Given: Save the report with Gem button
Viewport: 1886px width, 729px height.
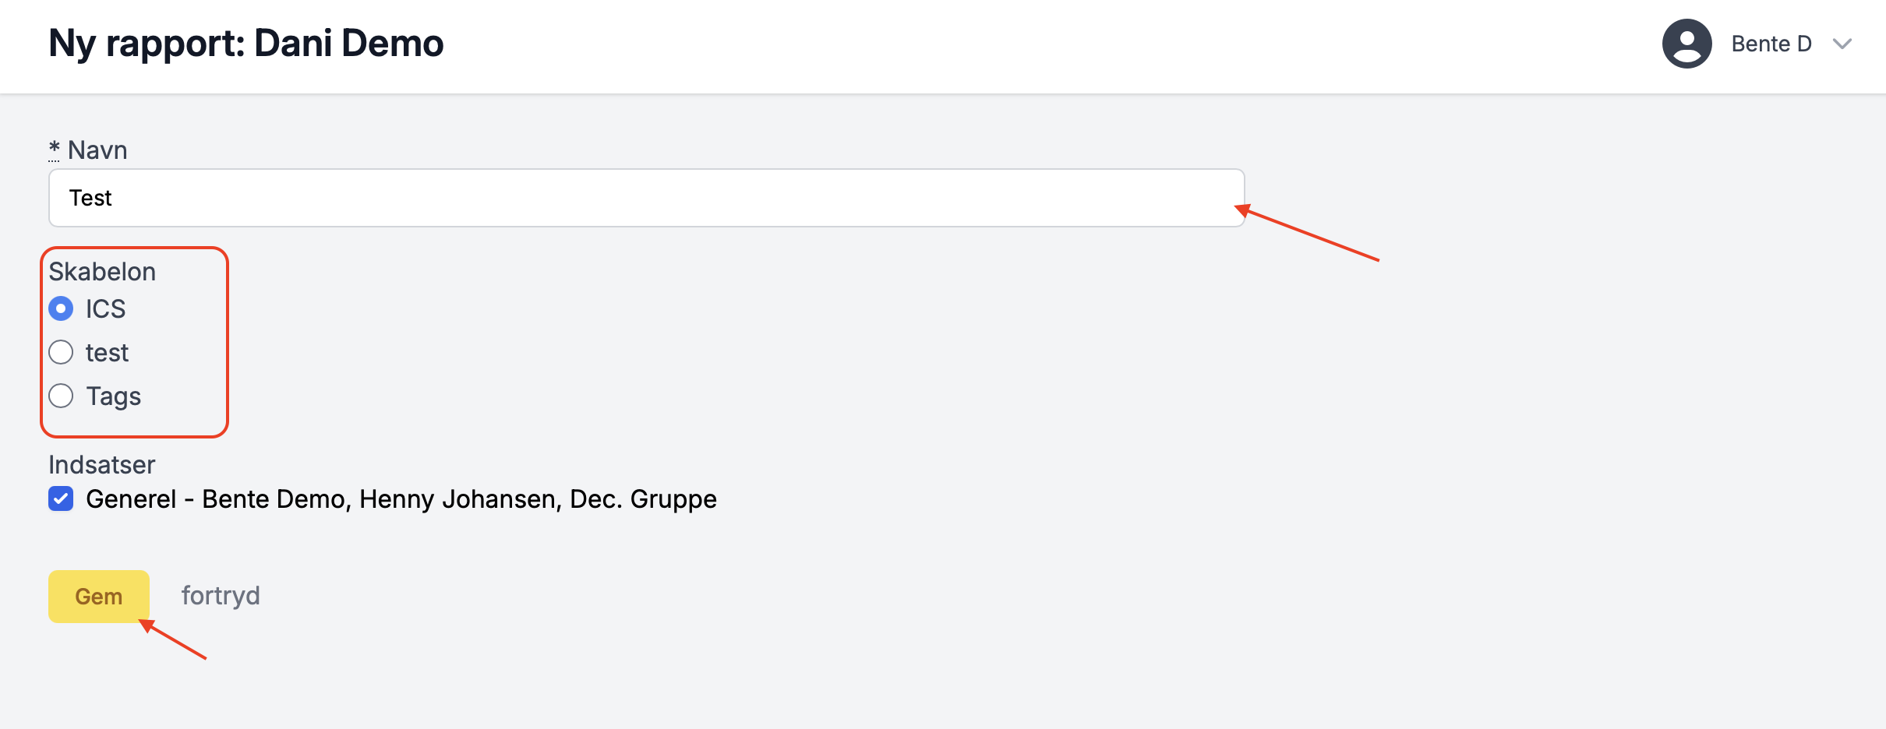Looking at the screenshot, I should coord(99,597).
